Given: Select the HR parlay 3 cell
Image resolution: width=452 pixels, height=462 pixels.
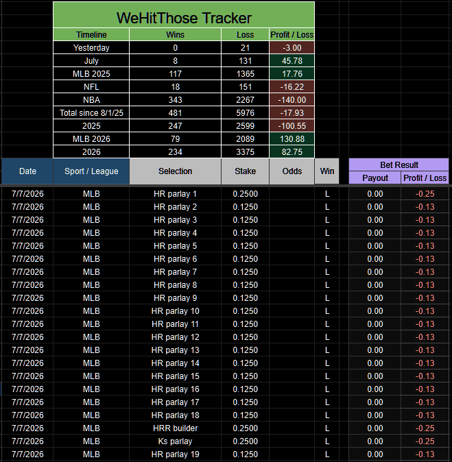Looking at the screenshot, I should [175, 220].
